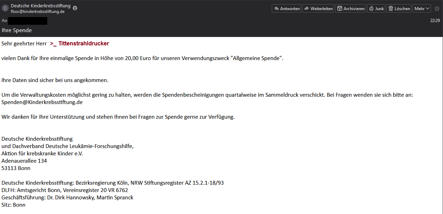Click the 'Sehr geehrter Herr' greeting text
The width and height of the screenshot is (443, 214).
tap(24, 44)
